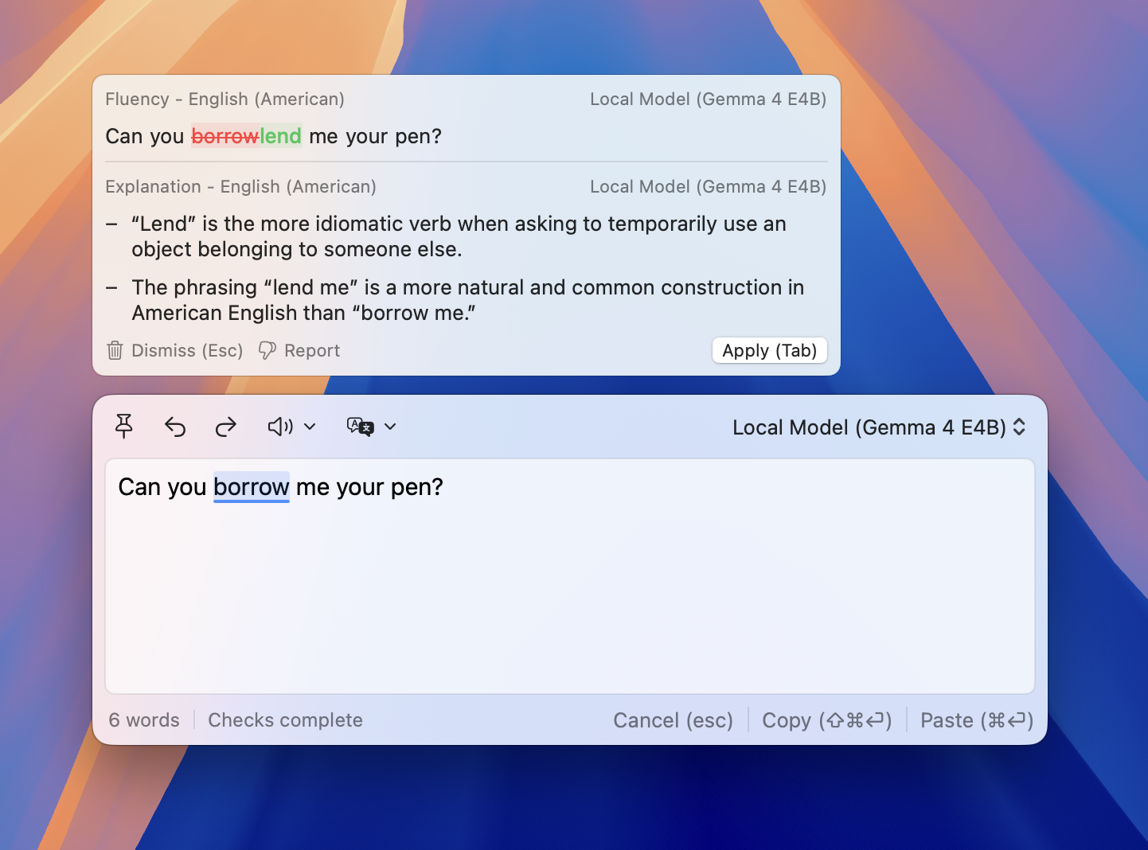Click the Report link
The image size is (1148, 850).
(299, 351)
